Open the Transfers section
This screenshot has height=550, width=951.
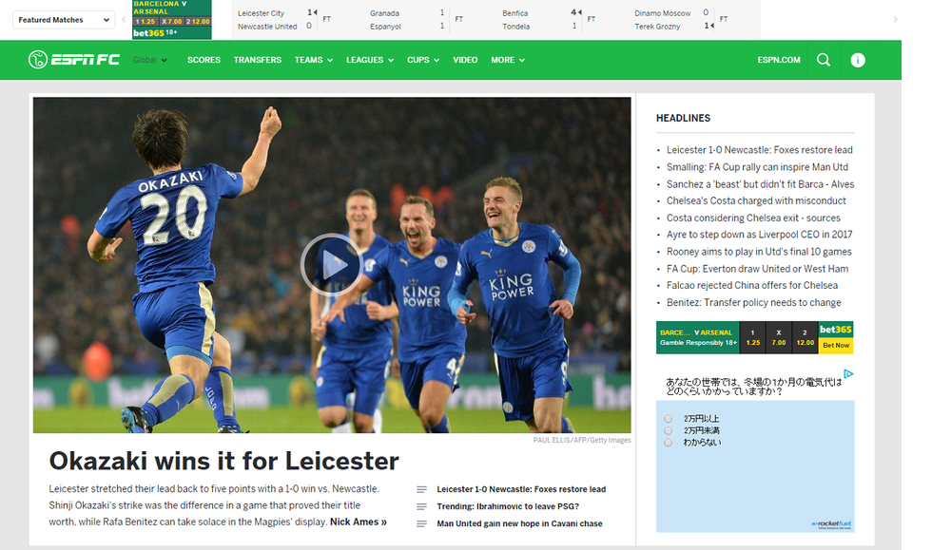pos(257,60)
